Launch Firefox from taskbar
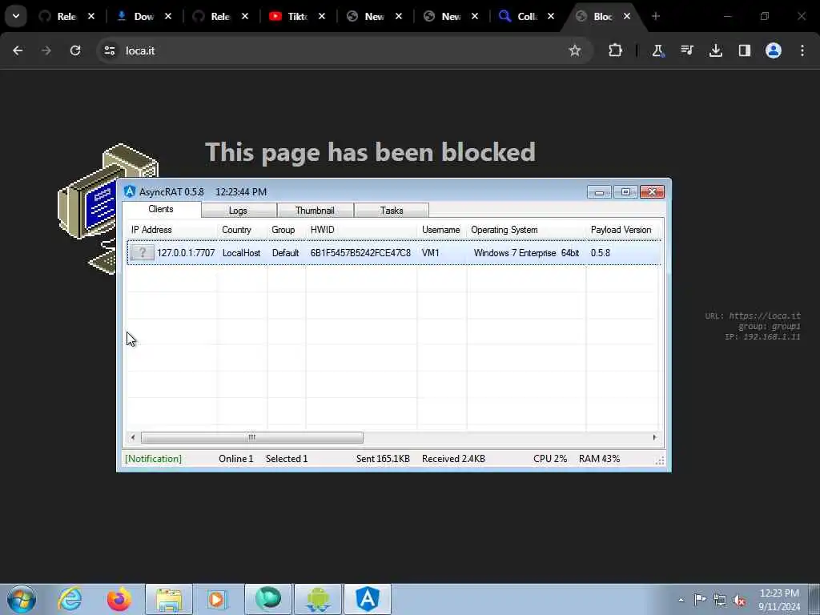The height and width of the screenshot is (615, 820). point(119,599)
